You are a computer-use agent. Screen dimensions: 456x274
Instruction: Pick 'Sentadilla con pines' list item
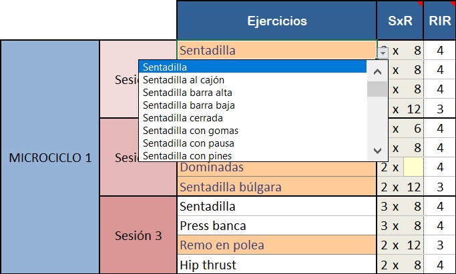click(x=189, y=156)
